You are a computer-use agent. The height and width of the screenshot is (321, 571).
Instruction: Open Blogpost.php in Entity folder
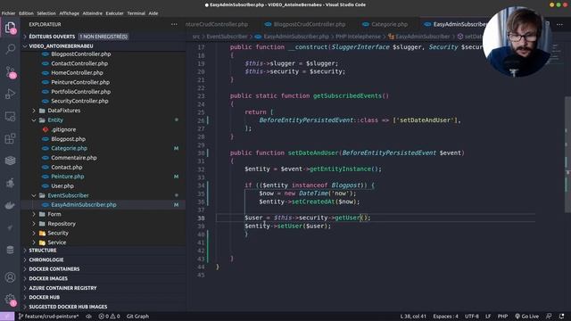[68, 139]
